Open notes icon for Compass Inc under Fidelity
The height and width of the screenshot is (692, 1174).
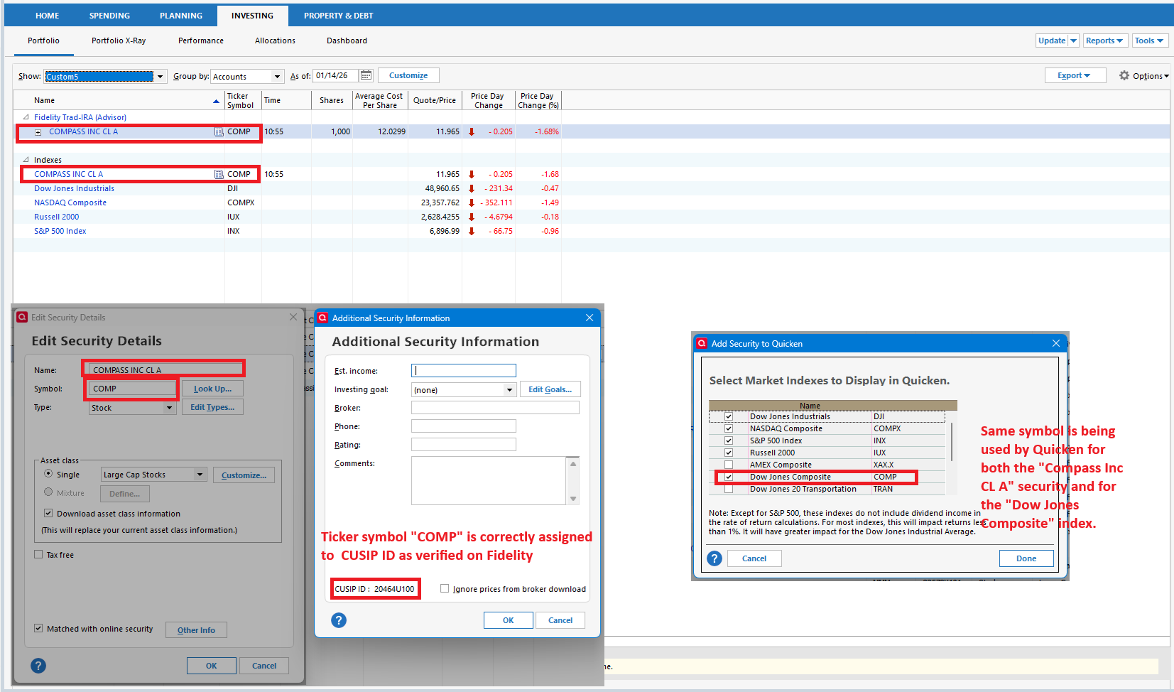click(x=219, y=131)
